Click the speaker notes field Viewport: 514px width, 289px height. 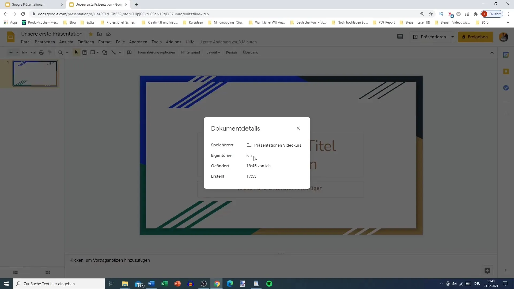[x=281, y=260]
